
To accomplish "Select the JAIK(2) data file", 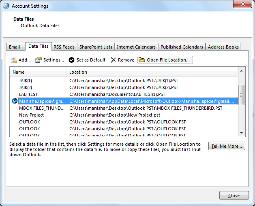I will [x=26, y=87].
